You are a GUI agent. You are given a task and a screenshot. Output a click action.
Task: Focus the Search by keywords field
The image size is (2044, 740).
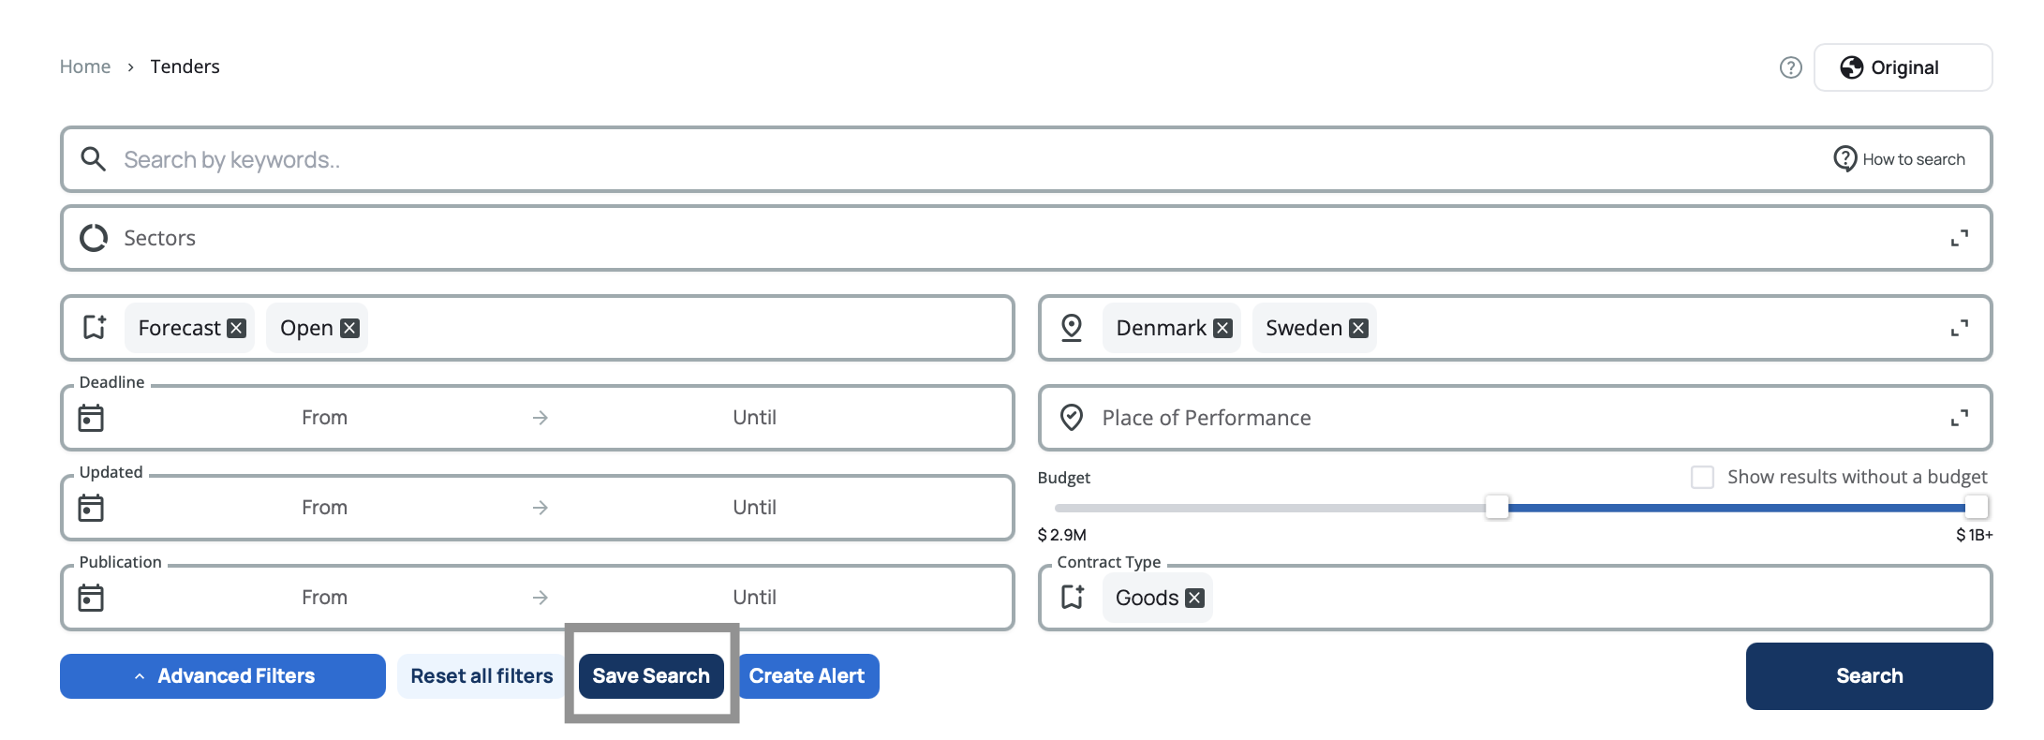[937, 159]
